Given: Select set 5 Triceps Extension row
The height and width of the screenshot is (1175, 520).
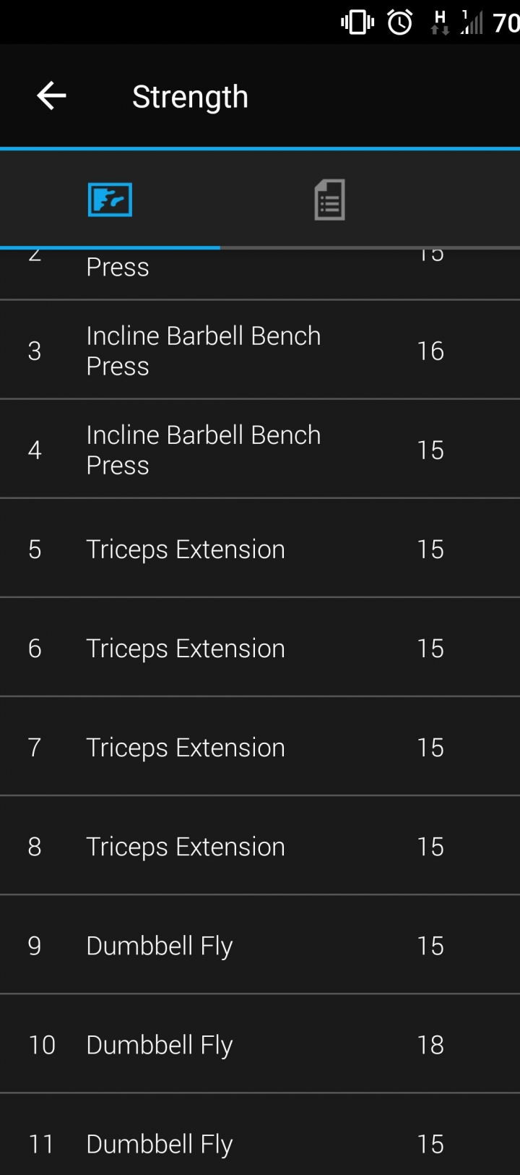Looking at the screenshot, I should click(260, 548).
